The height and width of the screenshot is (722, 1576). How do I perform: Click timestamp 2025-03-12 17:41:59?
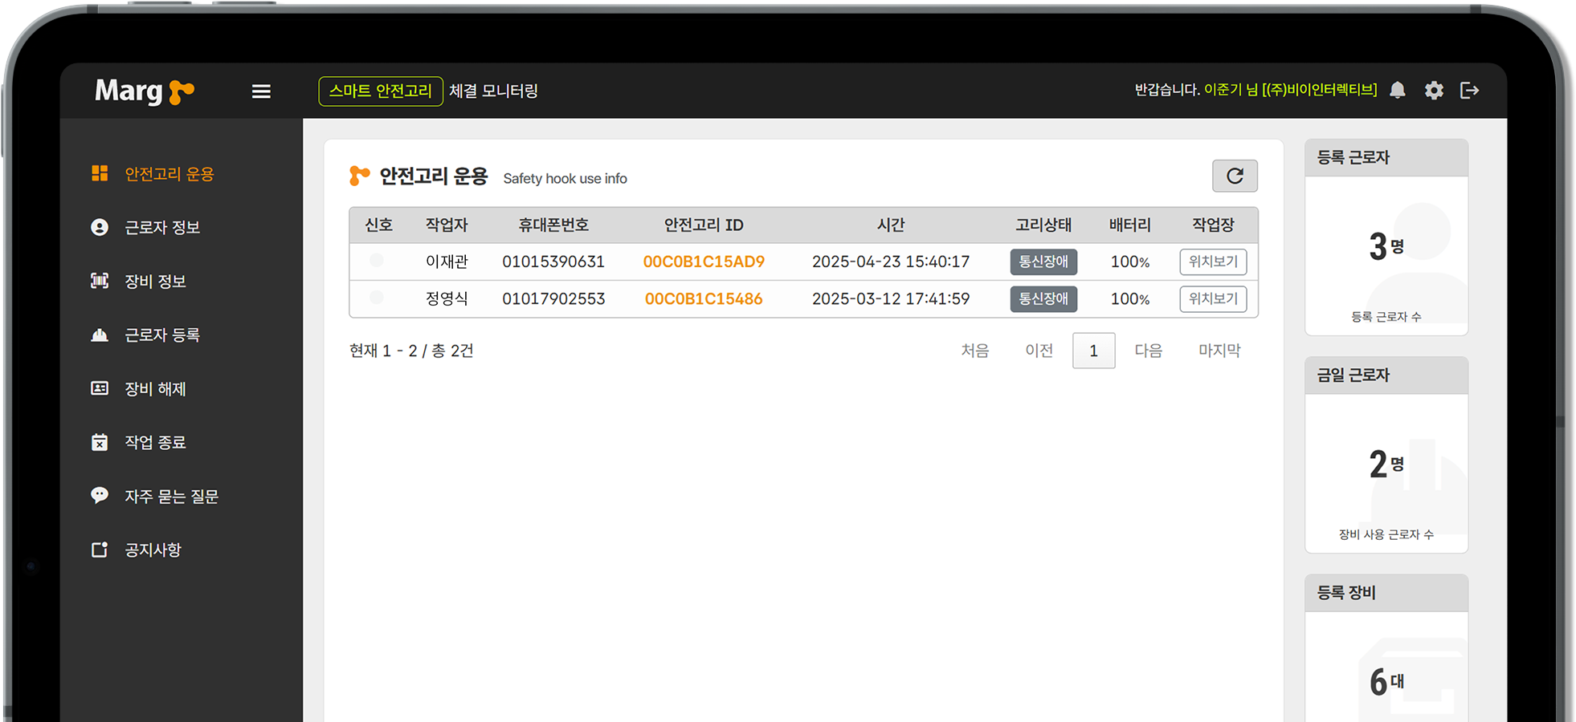pyautogui.click(x=891, y=298)
